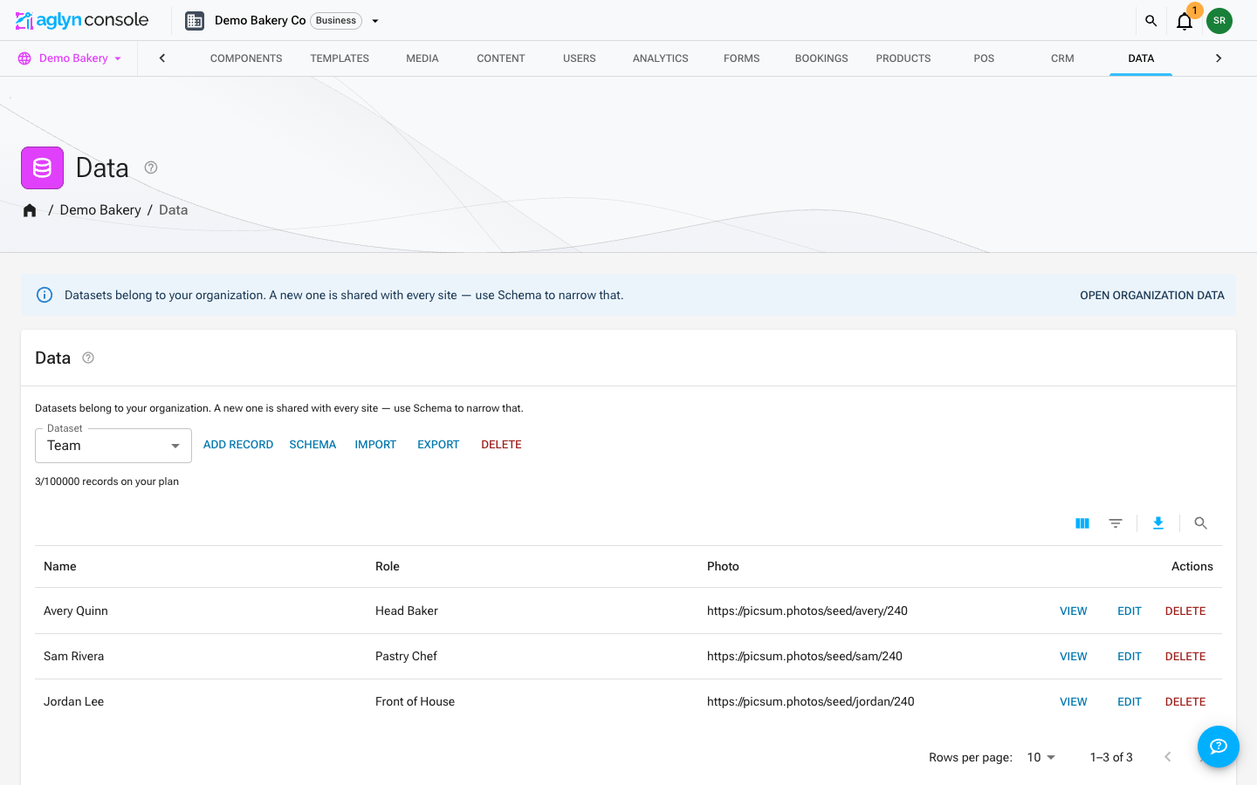Go to the Products tab
The image size is (1257, 785).
click(x=903, y=58)
